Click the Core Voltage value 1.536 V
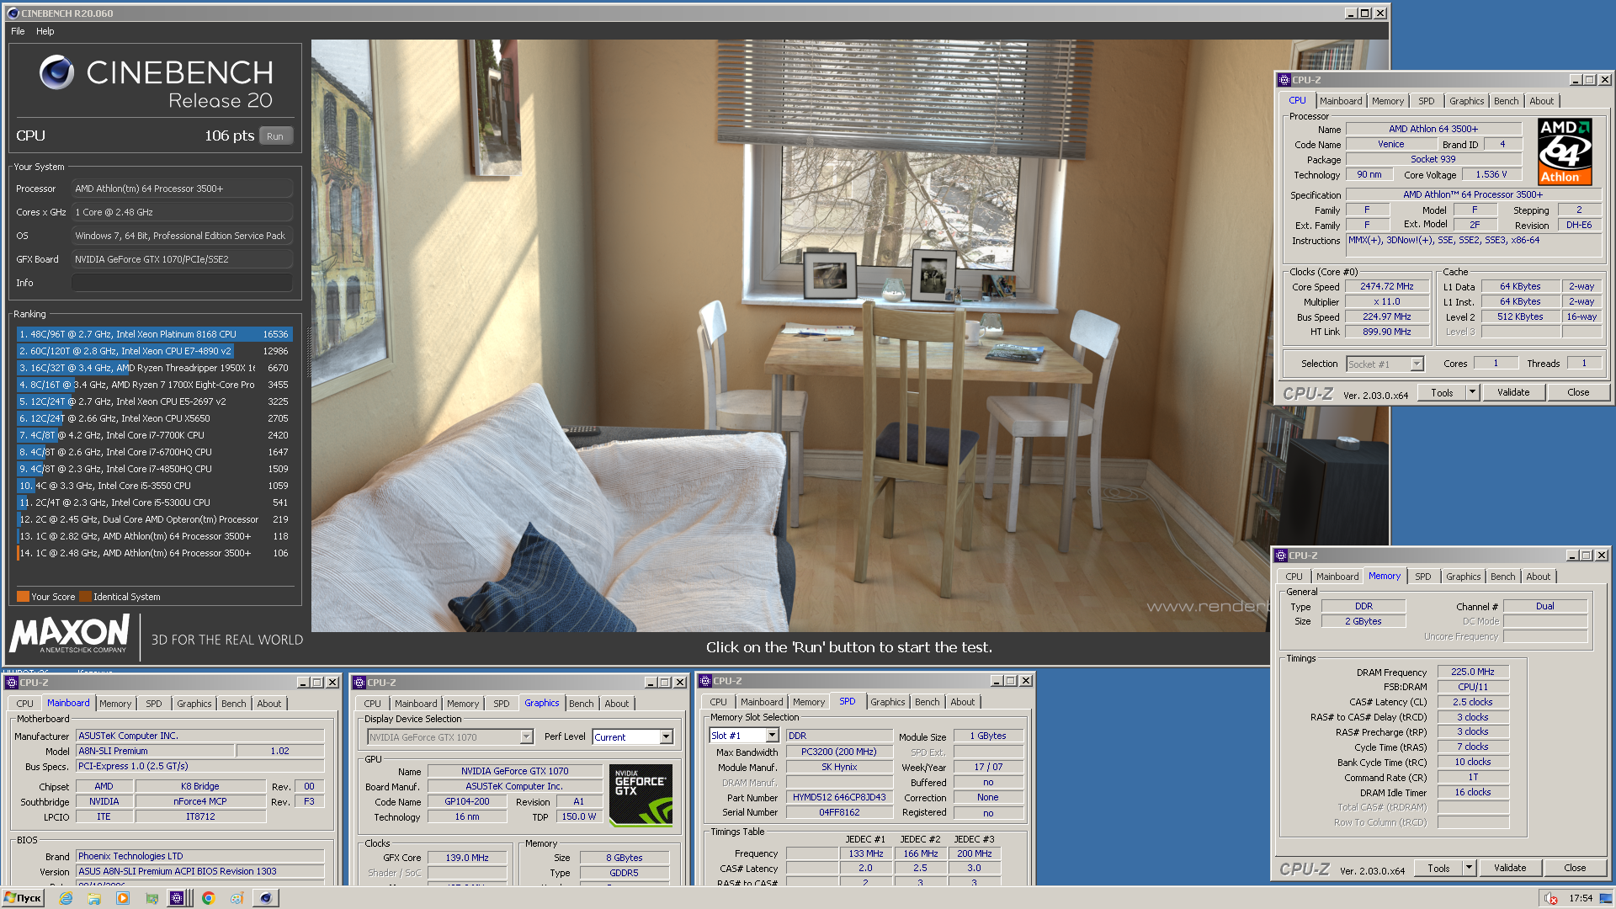Image resolution: width=1616 pixels, height=909 pixels. coord(1491,175)
